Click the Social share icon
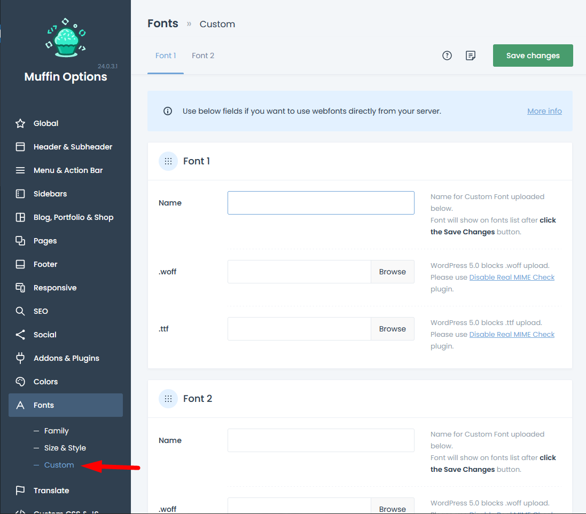 (20, 335)
